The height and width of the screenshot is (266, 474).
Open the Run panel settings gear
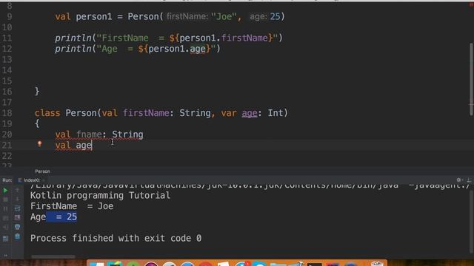pyautogui.click(x=459, y=180)
